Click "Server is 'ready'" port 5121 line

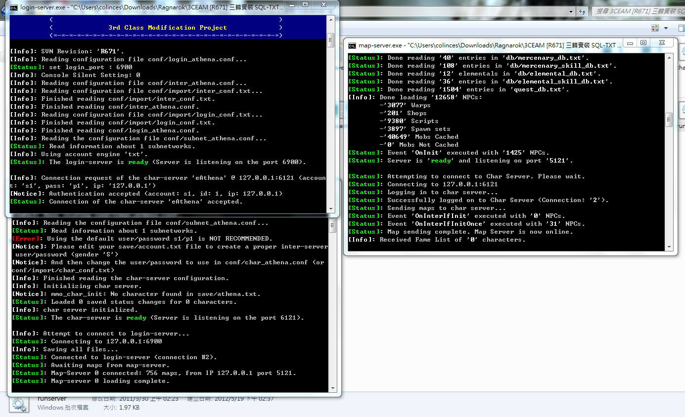(x=461, y=161)
